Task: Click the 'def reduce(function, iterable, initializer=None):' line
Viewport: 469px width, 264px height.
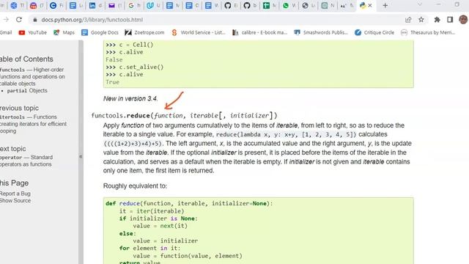Action: (x=189, y=204)
